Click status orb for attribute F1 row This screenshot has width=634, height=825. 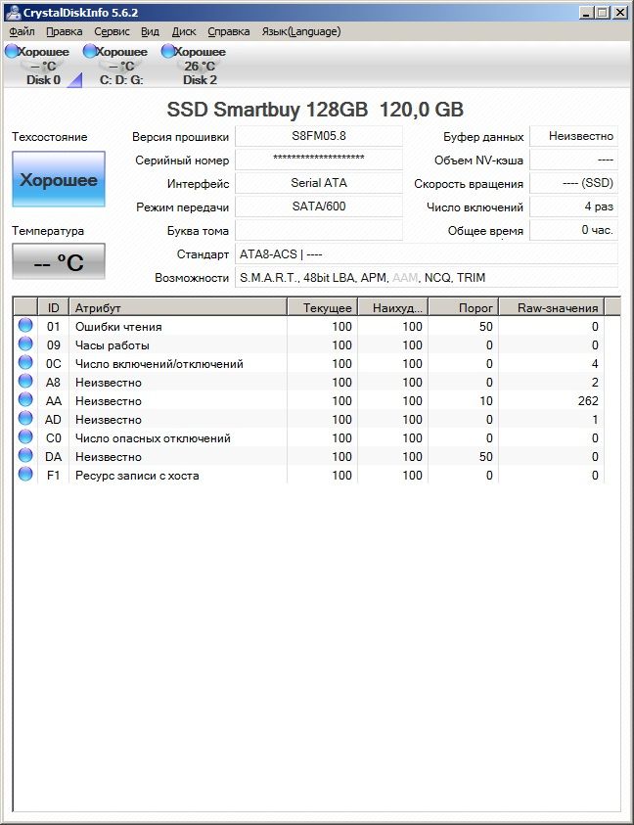(x=25, y=476)
